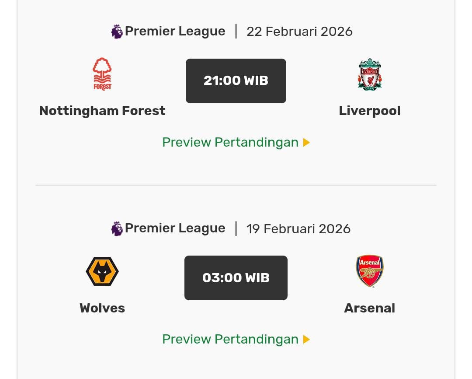Select the Wolves team name
Viewport: 472px width, 379px height.
click(x=102, y=308)
